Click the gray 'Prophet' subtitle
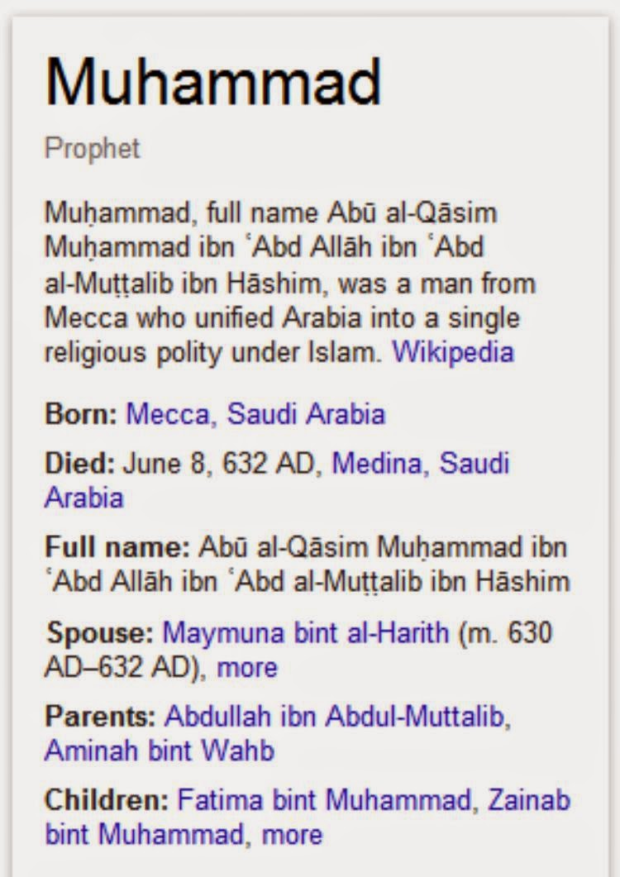 click(x=93, y=149)
